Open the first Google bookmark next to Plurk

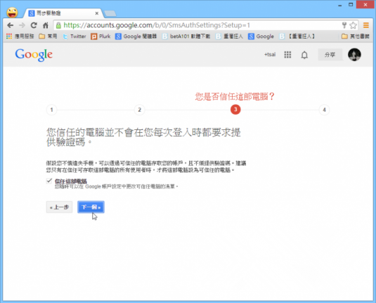point(136,37)
